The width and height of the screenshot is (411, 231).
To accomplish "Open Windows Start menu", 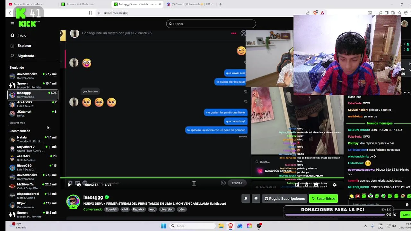I will pos(163,226).
